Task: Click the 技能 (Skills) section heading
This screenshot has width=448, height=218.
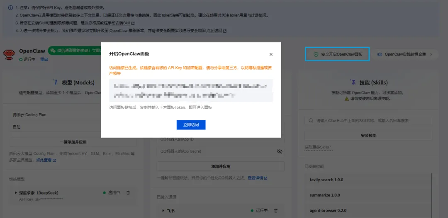Action: 374,83
